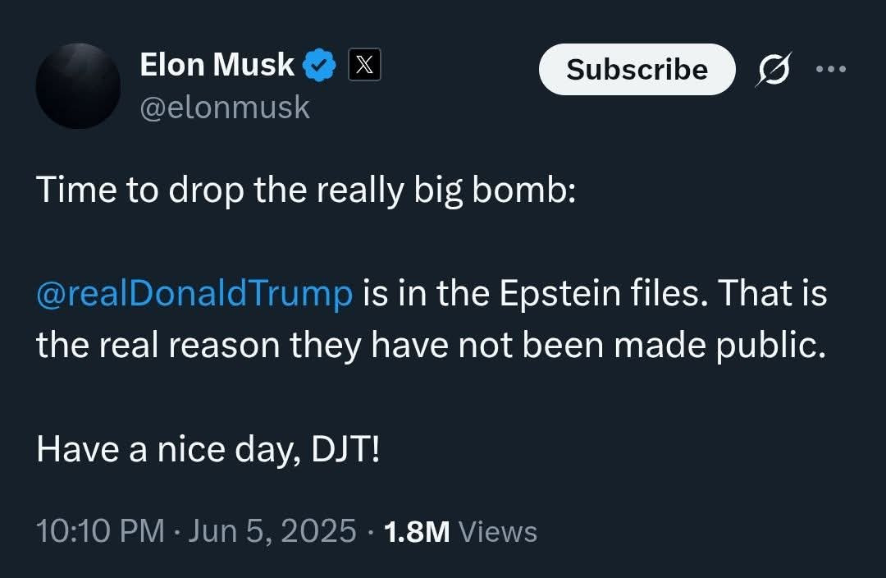
Task: Click the line "Time to drop the really big bomb:"
Action: pyautogui.click(x=306, y=190)
